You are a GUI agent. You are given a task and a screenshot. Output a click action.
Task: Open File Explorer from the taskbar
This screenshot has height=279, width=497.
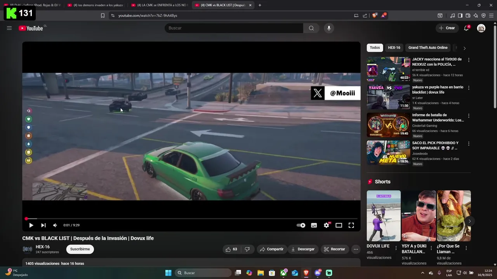pyautogui.click(x=261, y=273)
